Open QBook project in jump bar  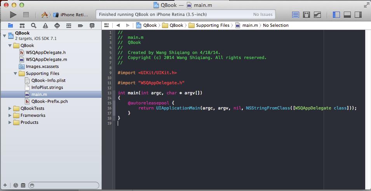[146, 25]
